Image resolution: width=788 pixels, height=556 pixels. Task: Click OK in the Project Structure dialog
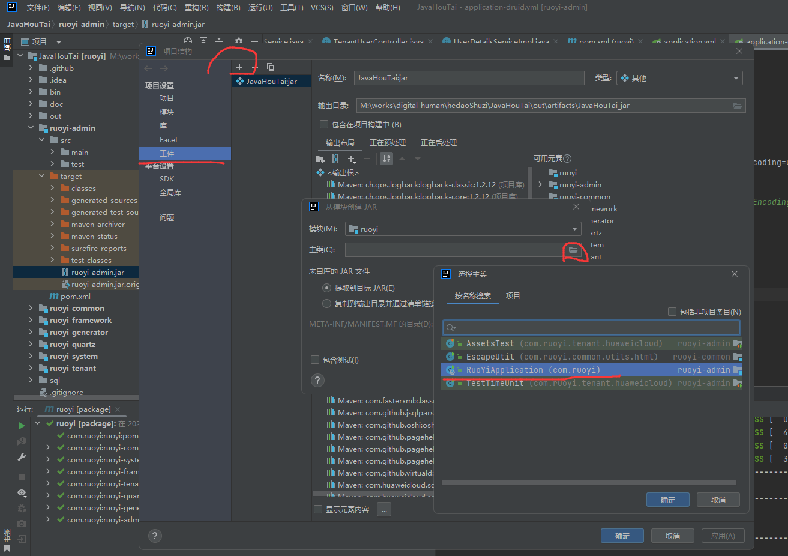point(622,536)
